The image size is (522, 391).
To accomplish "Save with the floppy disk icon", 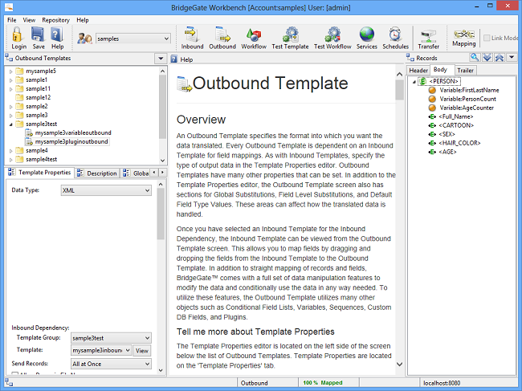I will point(38,35).
